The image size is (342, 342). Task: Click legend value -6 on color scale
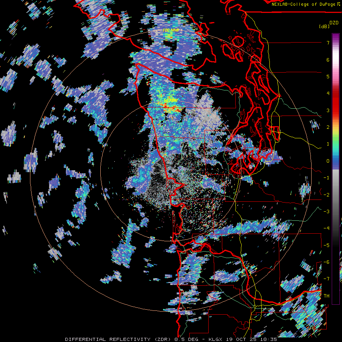pos(326,262)
